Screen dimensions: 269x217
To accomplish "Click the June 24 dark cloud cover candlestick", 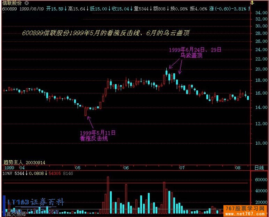I will pyautogui.click(x=167, y=73).
